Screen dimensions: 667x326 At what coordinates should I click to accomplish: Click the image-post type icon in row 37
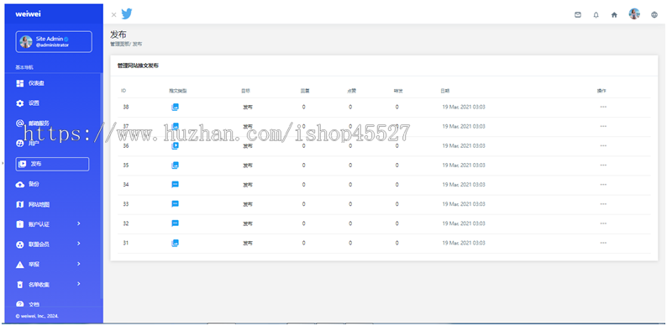[x=175, y=126]
